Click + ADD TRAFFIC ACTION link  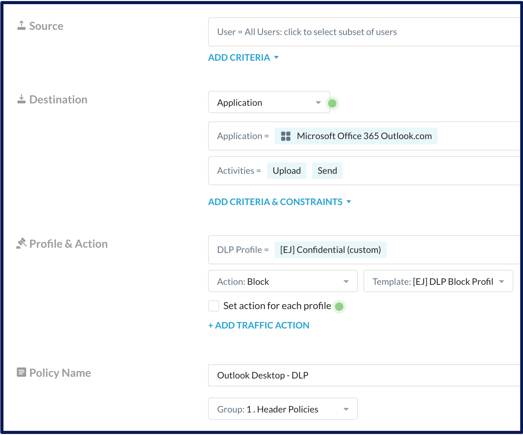point(259,325)
